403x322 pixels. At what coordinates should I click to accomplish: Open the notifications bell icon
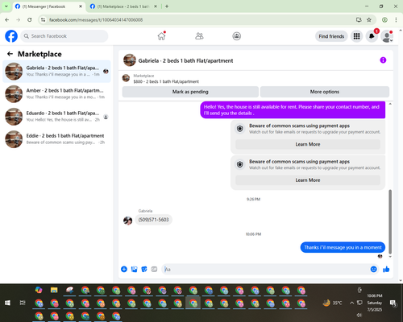point(372,36)
